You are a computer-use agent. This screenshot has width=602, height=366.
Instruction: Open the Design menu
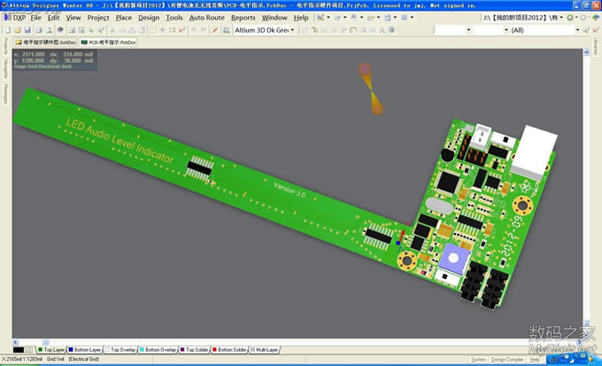click(149, 17)
